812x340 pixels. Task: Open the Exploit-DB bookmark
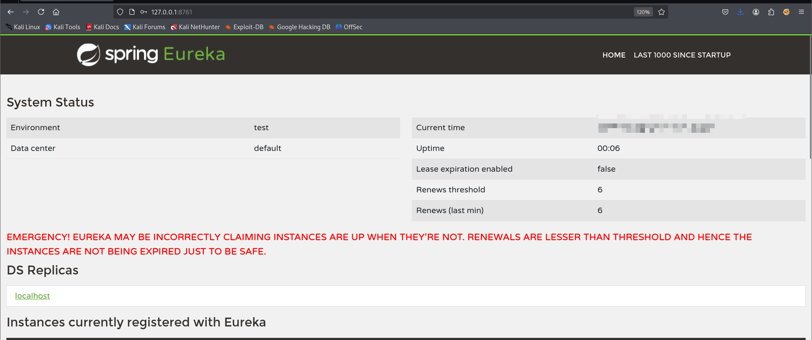244,27
